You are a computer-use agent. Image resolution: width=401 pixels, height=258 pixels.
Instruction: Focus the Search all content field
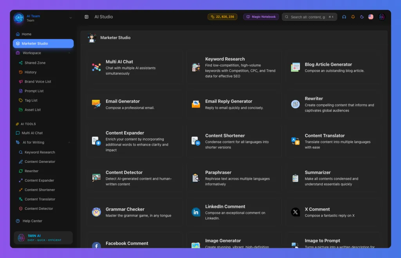click(x=309, y=17)
